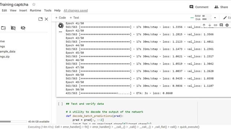This screenshot has height=129, width=231.
Task: Open the Comment panel
Action: (x=199, y=7)
